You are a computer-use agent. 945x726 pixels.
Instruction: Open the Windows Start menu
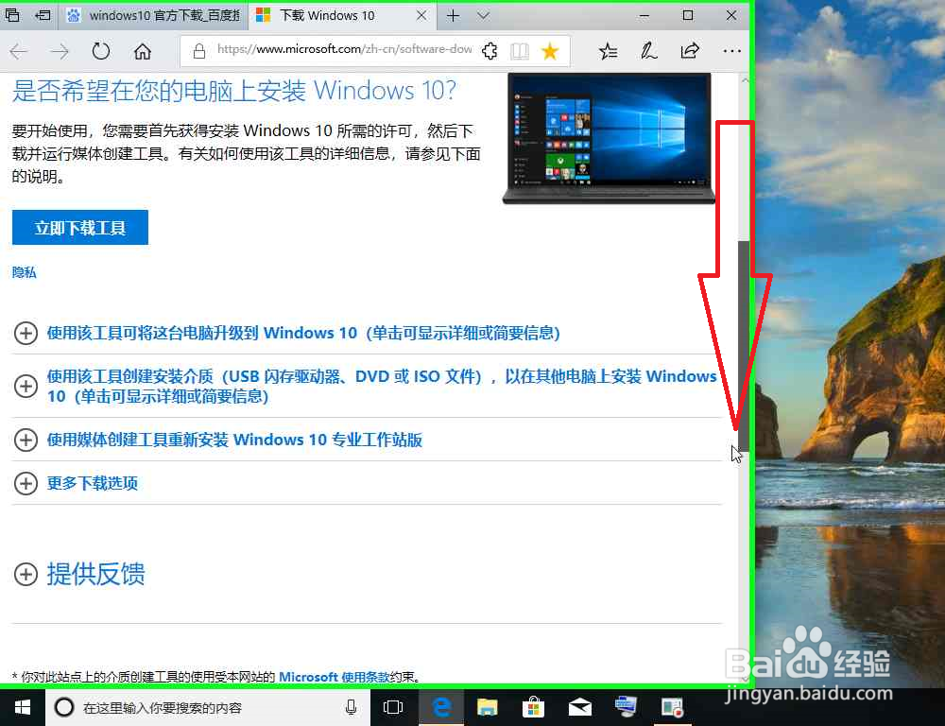tap(23, 707)
